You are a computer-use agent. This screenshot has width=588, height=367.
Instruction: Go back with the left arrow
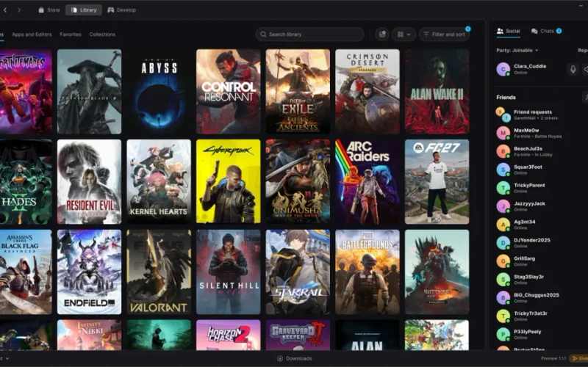tap(5, 10)
